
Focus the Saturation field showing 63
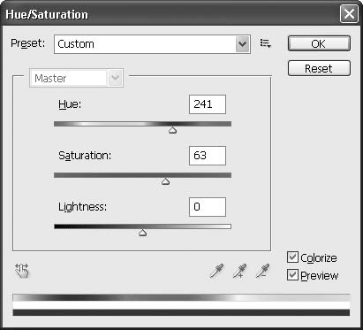[208, 156]
